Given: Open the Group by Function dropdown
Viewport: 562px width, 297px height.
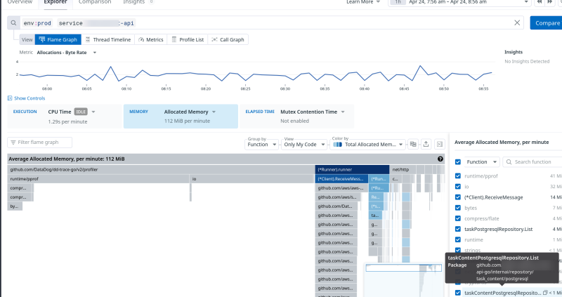Looking at the screenshot, I should tap(261, 144).
